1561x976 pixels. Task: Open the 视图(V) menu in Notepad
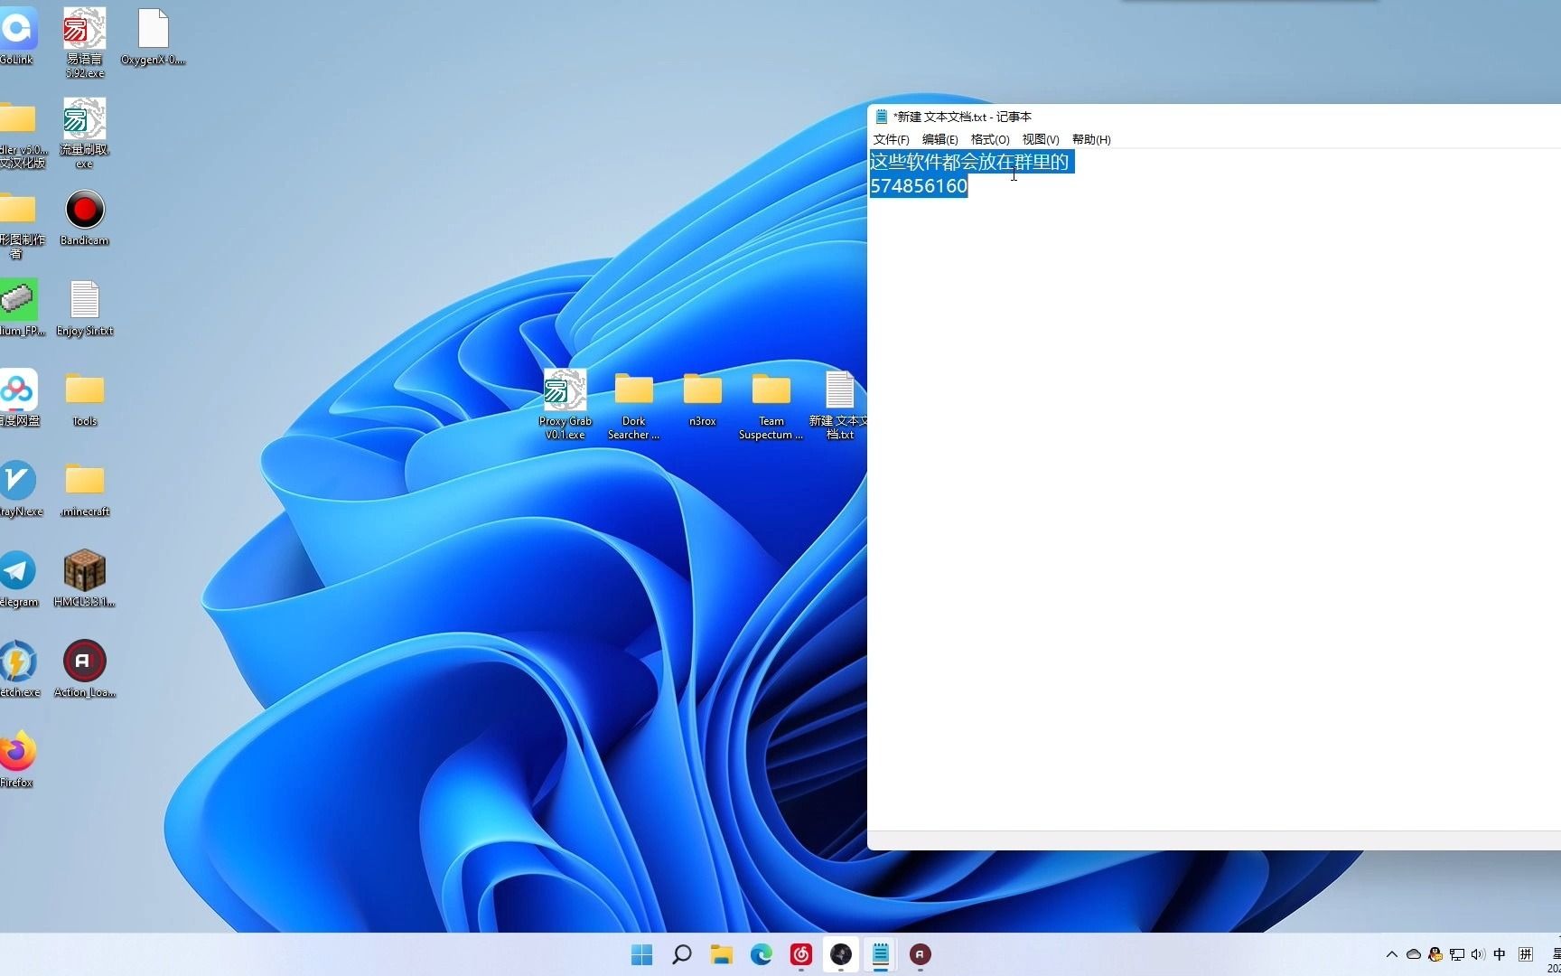coord(1041,139)
